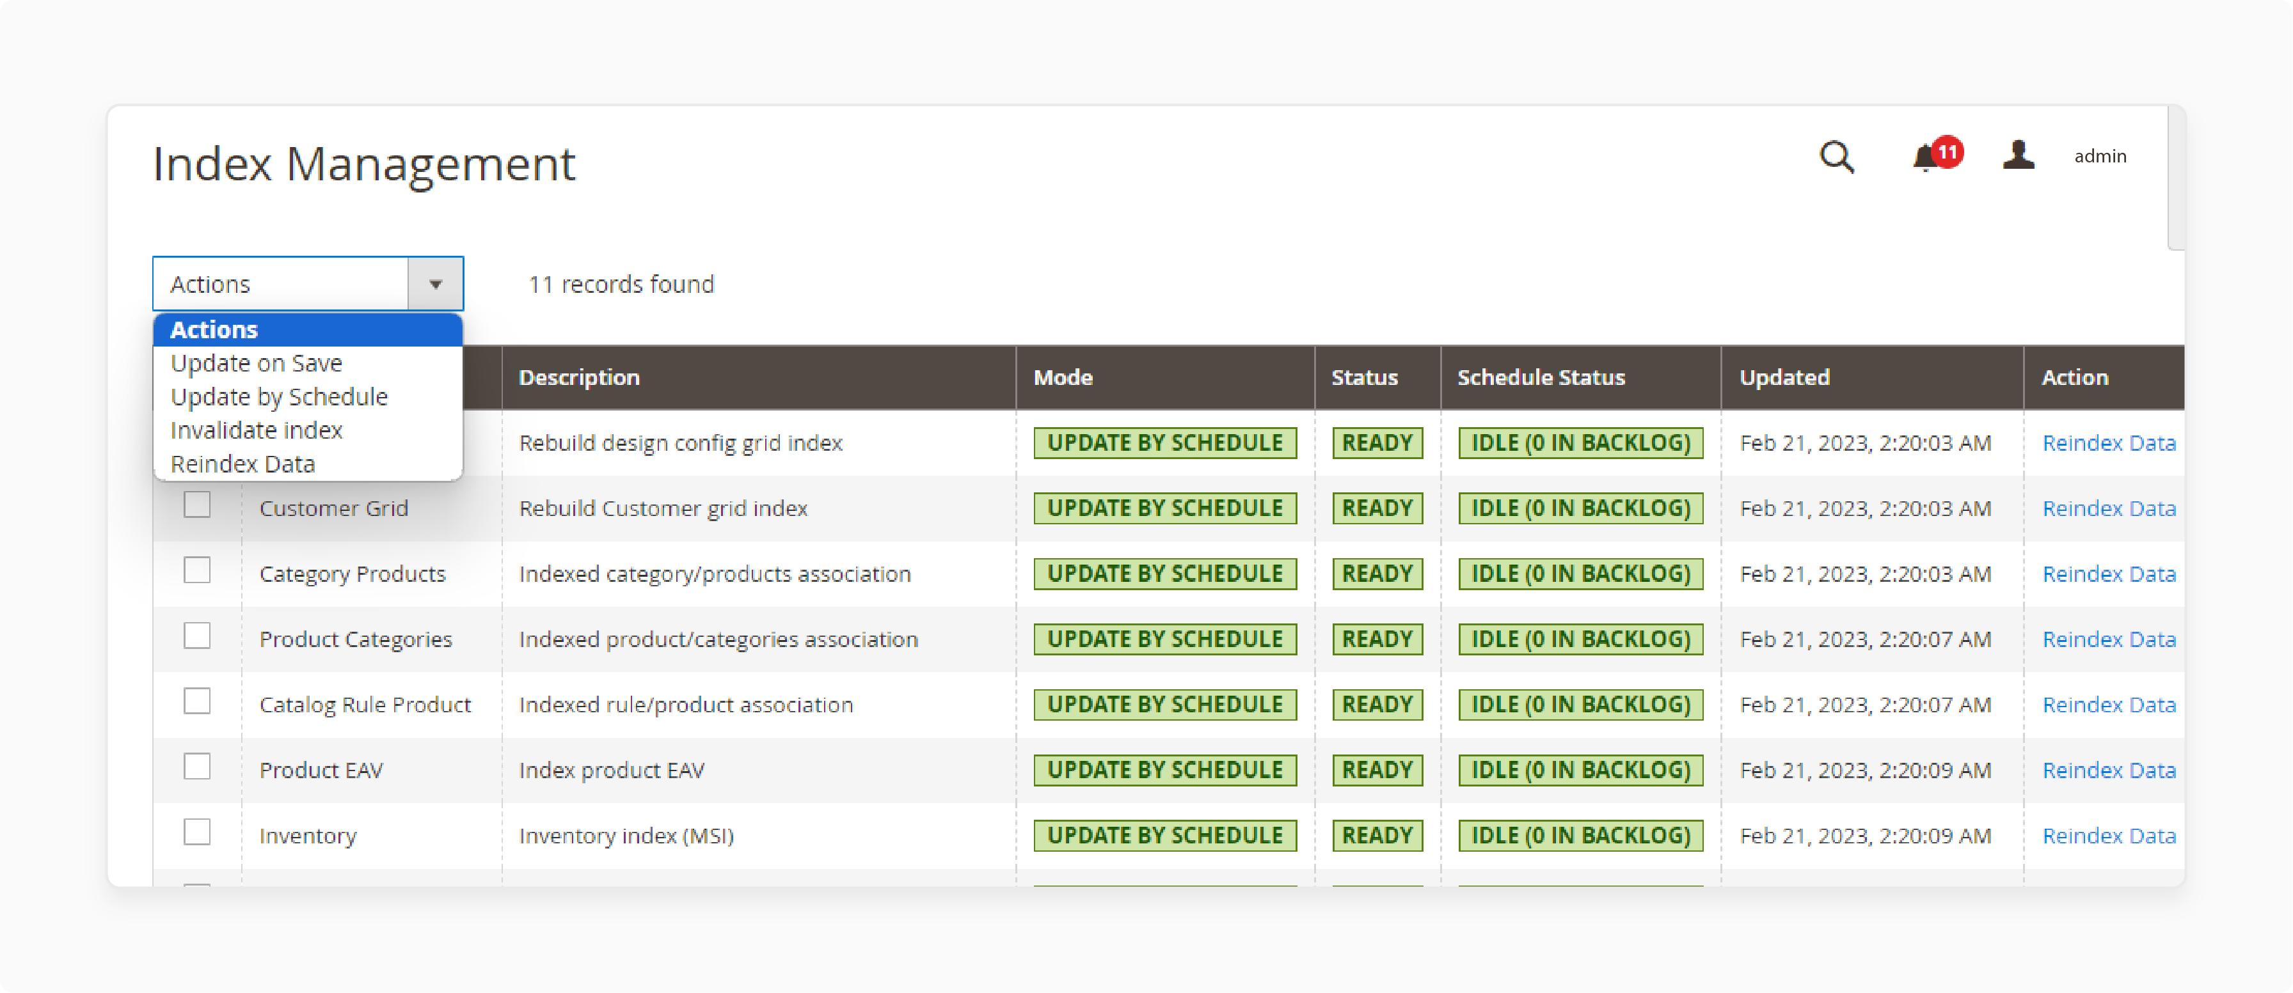This screenshot has height=993, width=2293.
Task: Click Reindex Data for Catalog Rule Product
Action: click(x=2108, y=705)
